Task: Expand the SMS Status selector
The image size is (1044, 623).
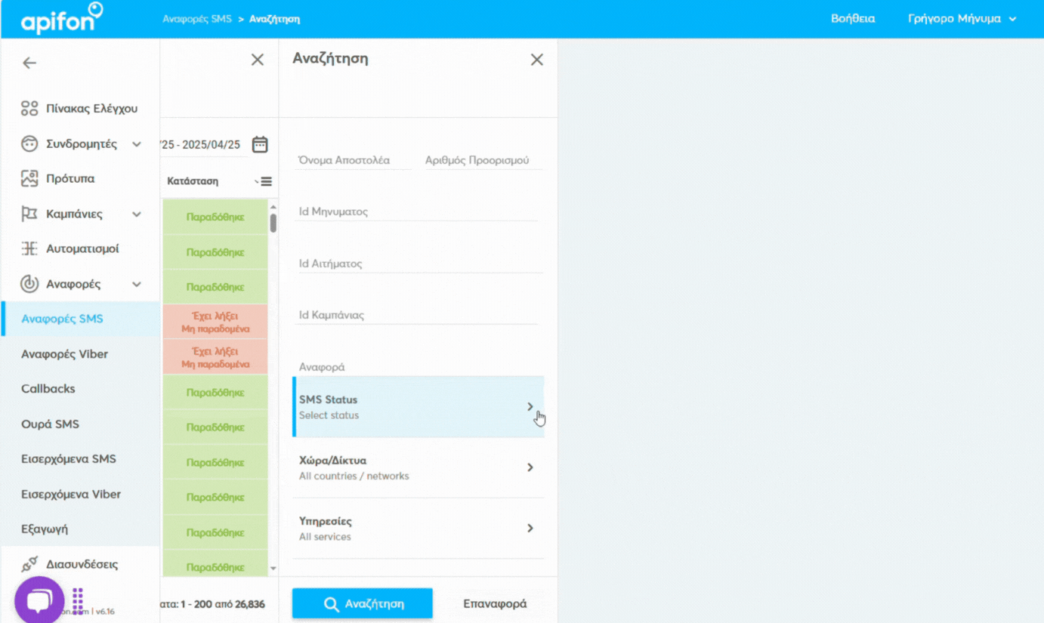Action: [419, 406]
